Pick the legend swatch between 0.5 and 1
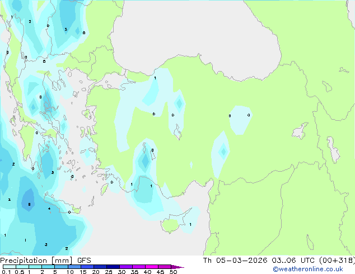355x274 pixels. pos(22,267)
